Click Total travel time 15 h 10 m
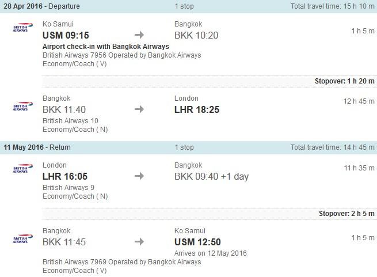 332,6
